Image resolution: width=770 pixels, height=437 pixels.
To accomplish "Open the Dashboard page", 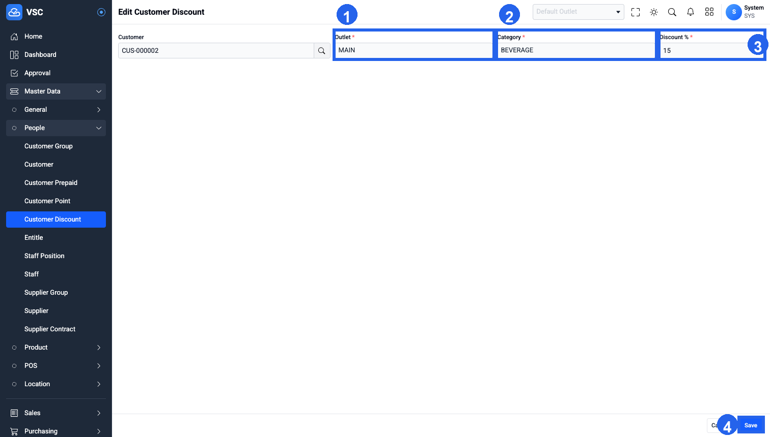I will pyautogui.click(x=56, y=55).
